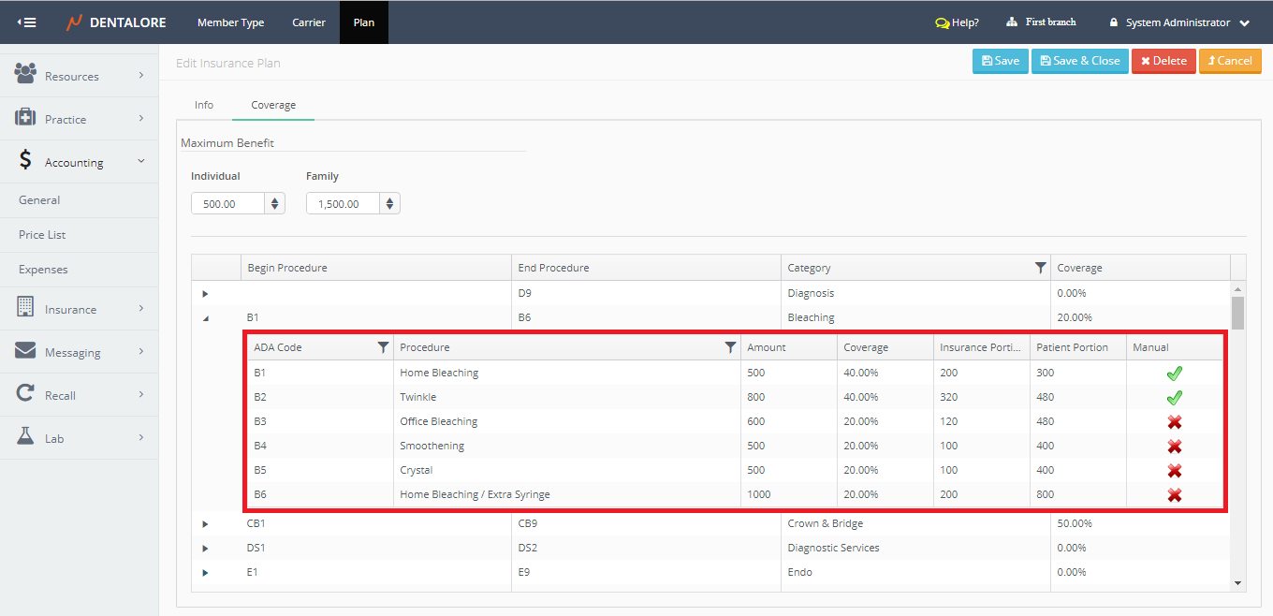Toggle the Manual checkmark for Home Bleaching B1
The height and width of the screenshot is (616, 1273).
tap(1174, 374)
